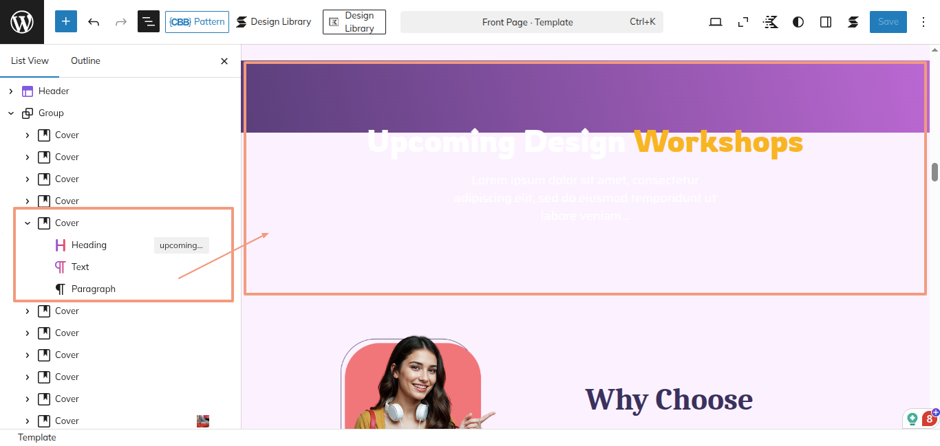Click the CBB Pattern button

[x=197, y=22]
